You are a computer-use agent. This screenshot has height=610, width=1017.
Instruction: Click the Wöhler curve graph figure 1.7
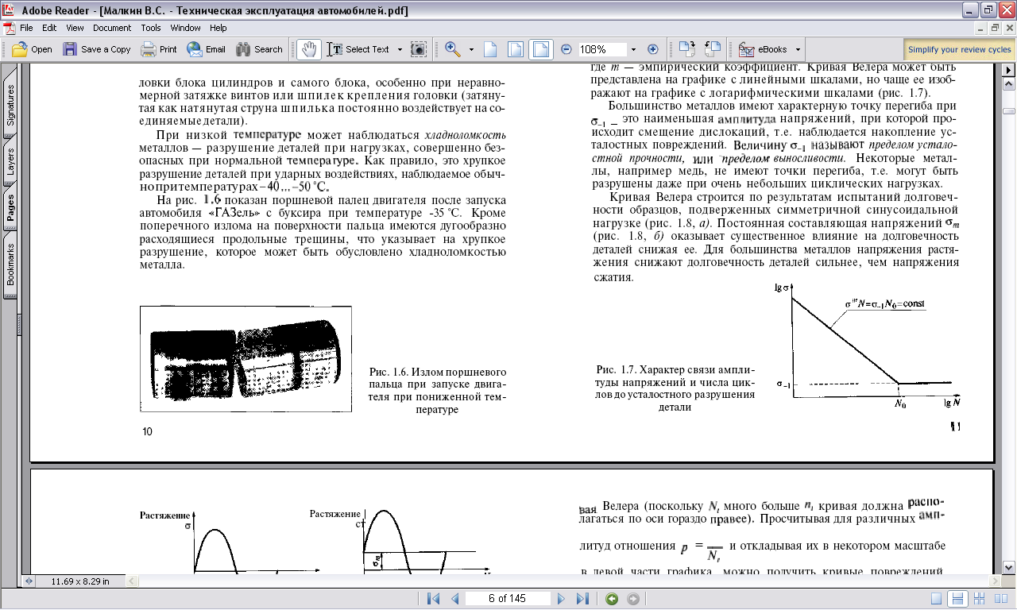868,346
